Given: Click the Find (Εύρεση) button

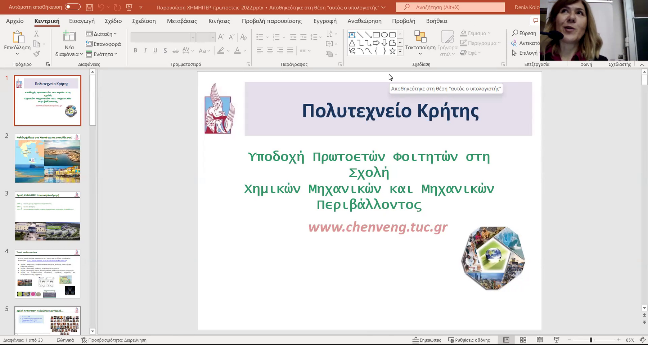Looking at the screenshot, I should pos(524,33).
